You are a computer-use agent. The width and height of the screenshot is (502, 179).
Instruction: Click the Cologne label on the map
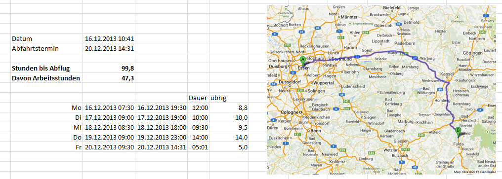pos(290,112)
